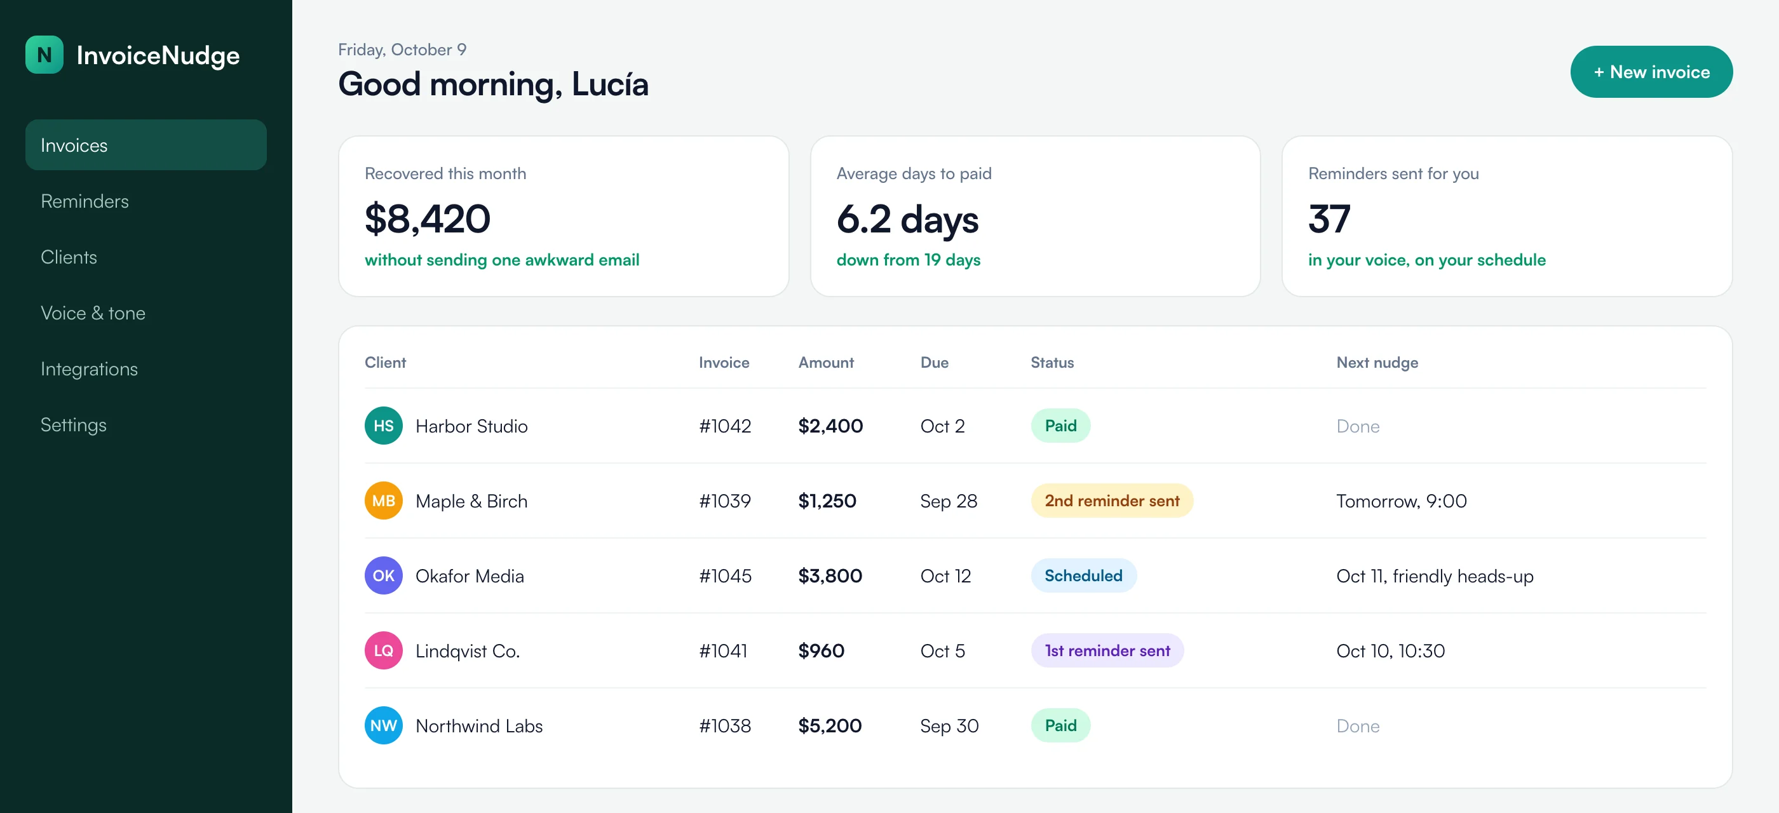Image resolution: width=1779 pixels, height=813 pixels.
Task: Open the Reminders sent for you card
Action: [1507, 217]
